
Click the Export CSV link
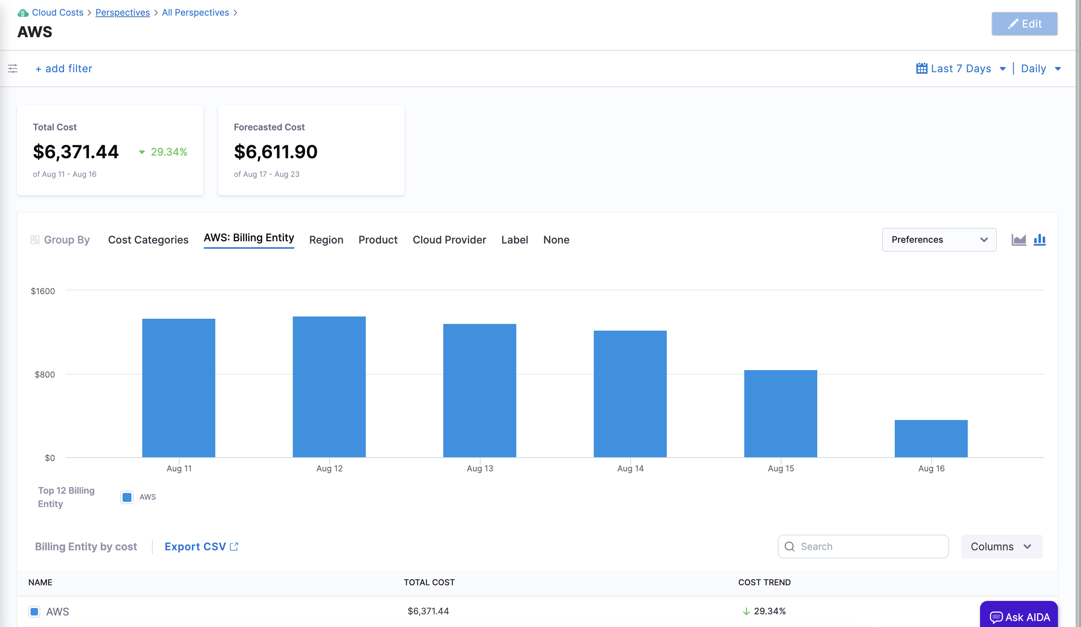201,546
